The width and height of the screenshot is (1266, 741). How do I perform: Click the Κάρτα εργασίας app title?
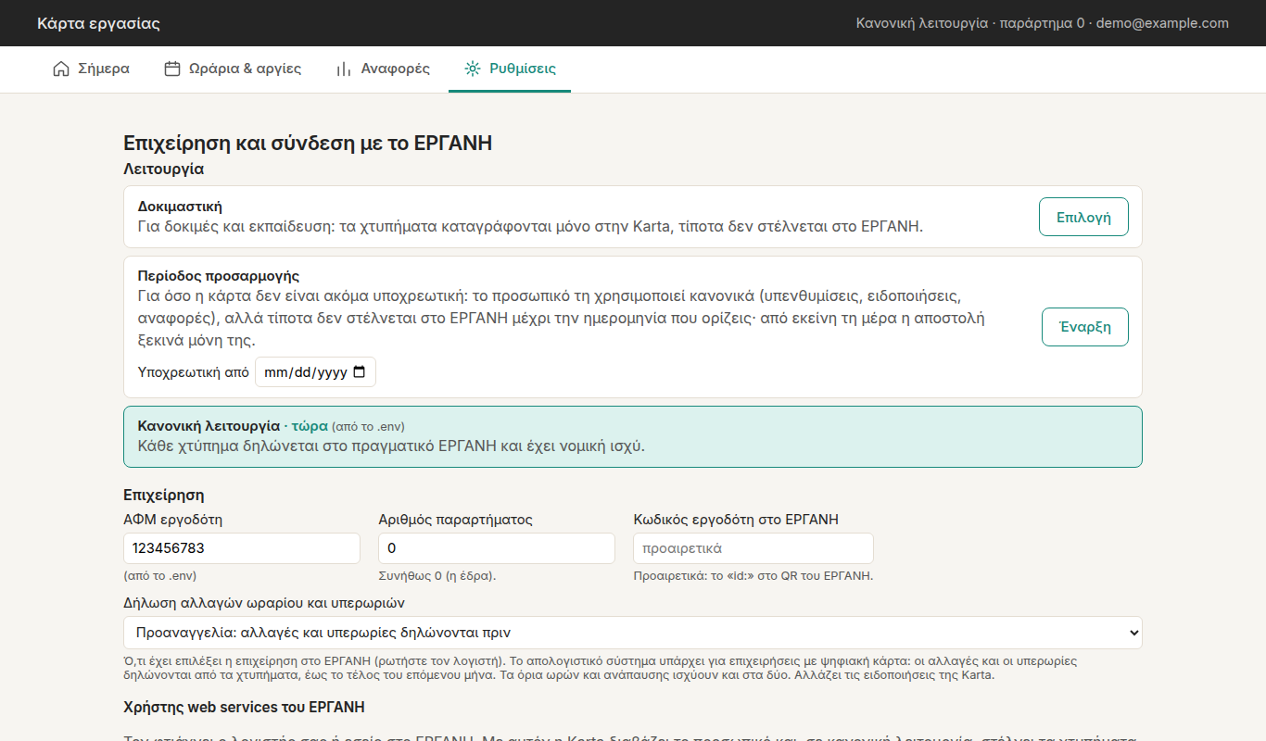(x=98, y=23)
